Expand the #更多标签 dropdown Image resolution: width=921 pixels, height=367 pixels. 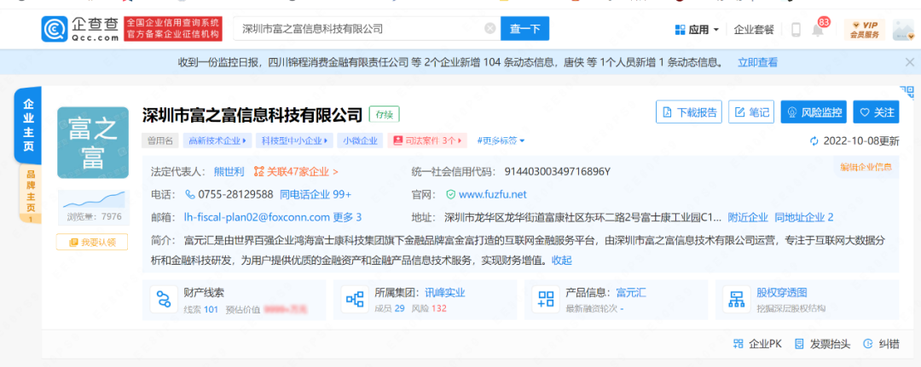click(501, 140)
